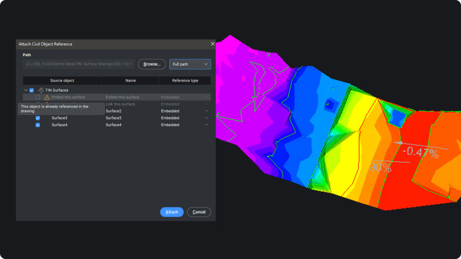The width and height of the screenshot is (461, 259).
Task: Uncheck the Surface4 source object checkbox
Action: 38,125
